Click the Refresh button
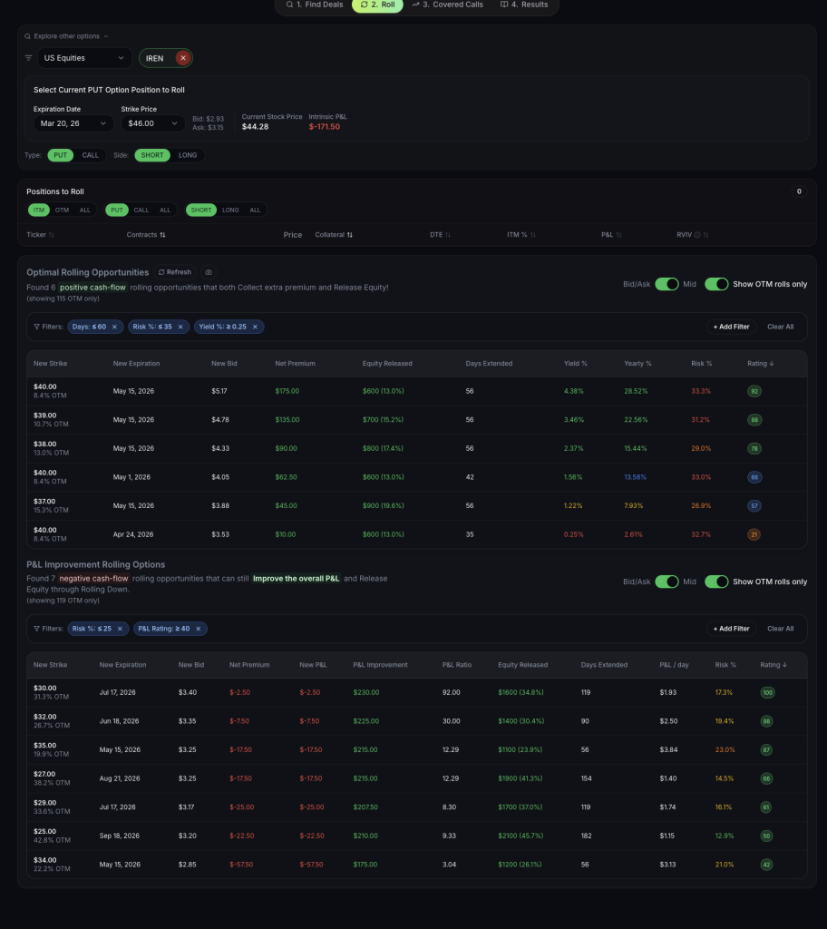Viewport: 827px width, 929px height. (x=175, y=271)
